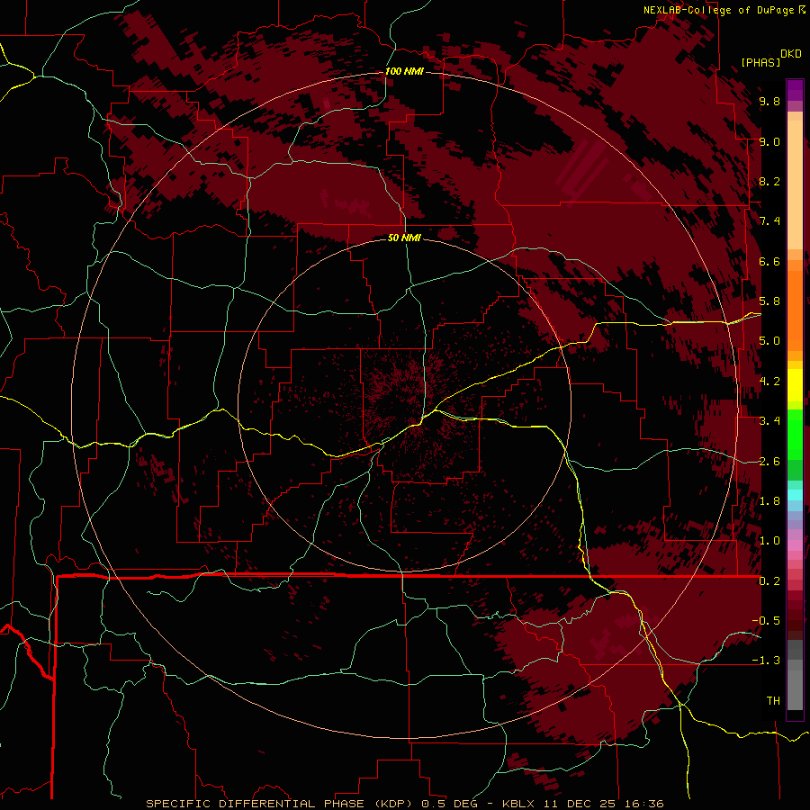
Task: Click the 2.6 value on the scale
Action: pyautogui.click(x=769, y=462)
